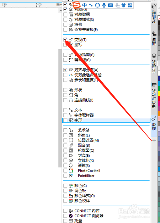Pick the yellow palette swatch
Screen dimensions: 160x223
coord(159,94)
